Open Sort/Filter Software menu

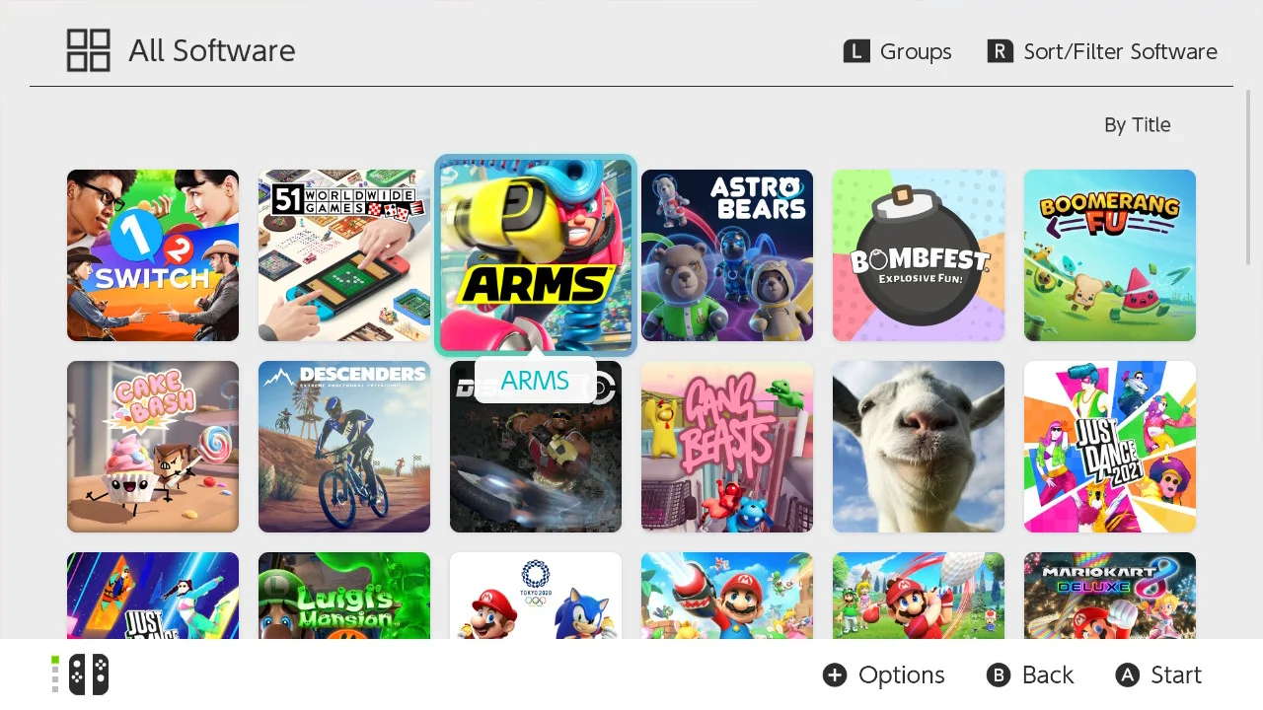[x=1102, y=51]
